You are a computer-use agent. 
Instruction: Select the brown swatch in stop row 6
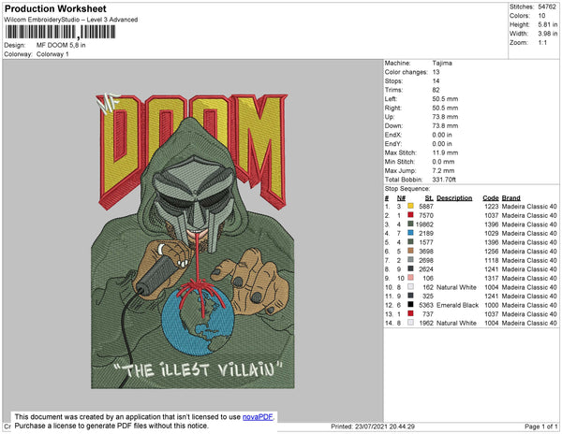coord(410,251)
